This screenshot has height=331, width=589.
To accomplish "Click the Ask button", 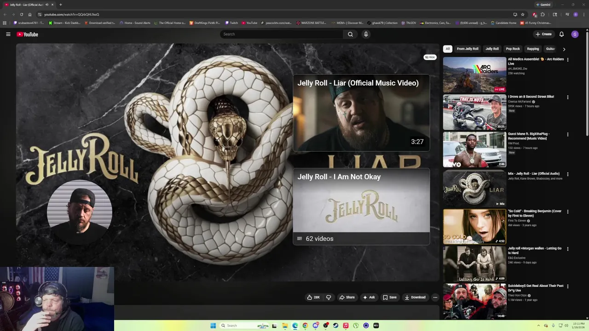I will click(x=369, y=297).
